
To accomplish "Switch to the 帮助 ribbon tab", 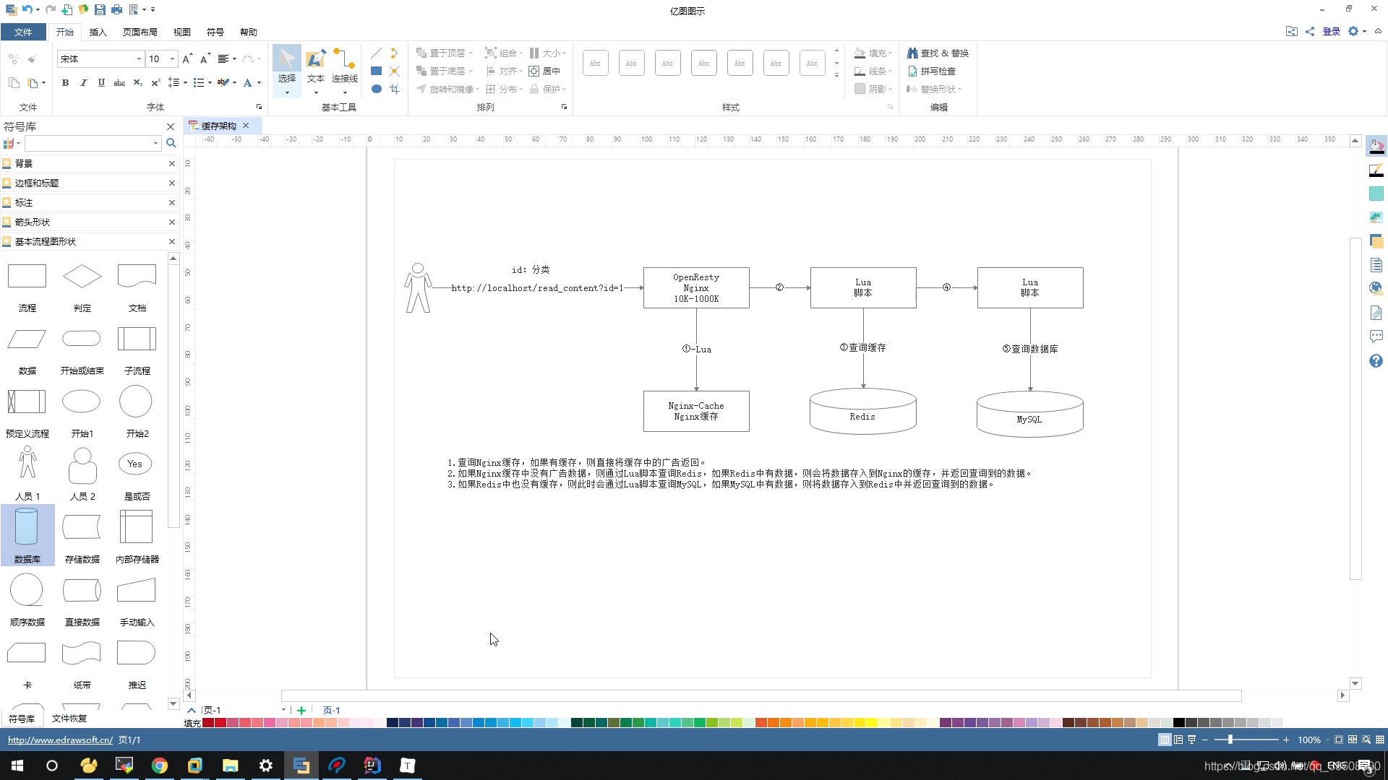I will tap(248, 32).
